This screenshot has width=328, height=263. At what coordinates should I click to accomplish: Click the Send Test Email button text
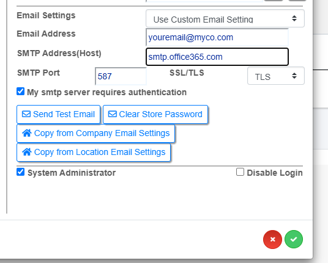coord(64,114)
